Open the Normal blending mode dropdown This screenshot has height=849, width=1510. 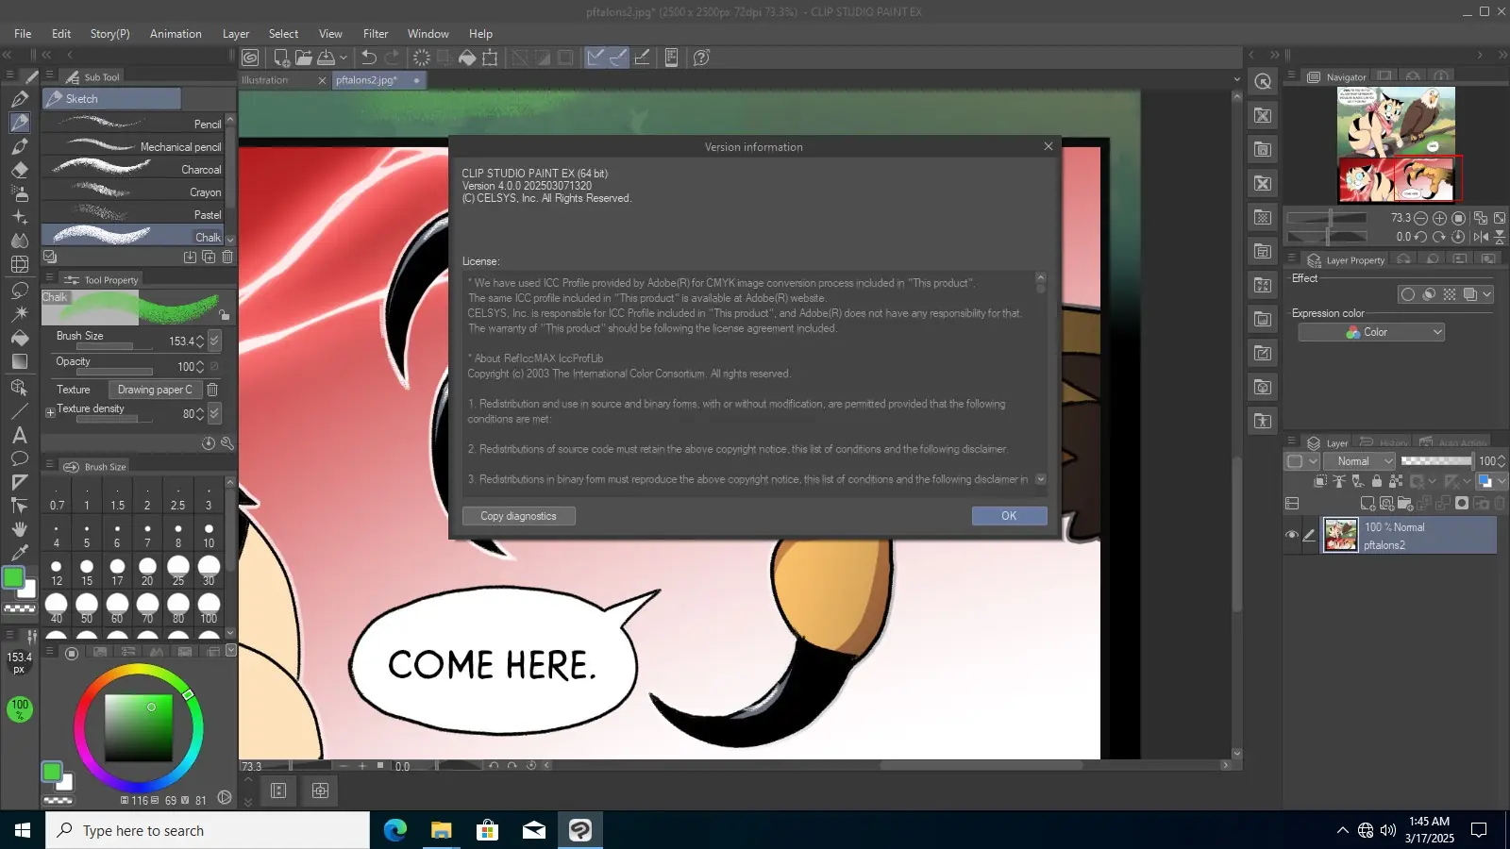coord(1358,461)
